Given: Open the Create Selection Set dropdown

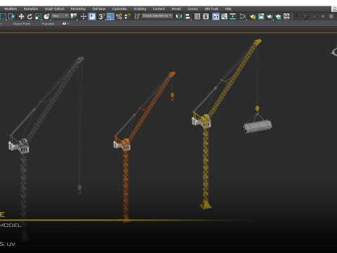Looking at the screenshot, I should (x=157, y=15).
